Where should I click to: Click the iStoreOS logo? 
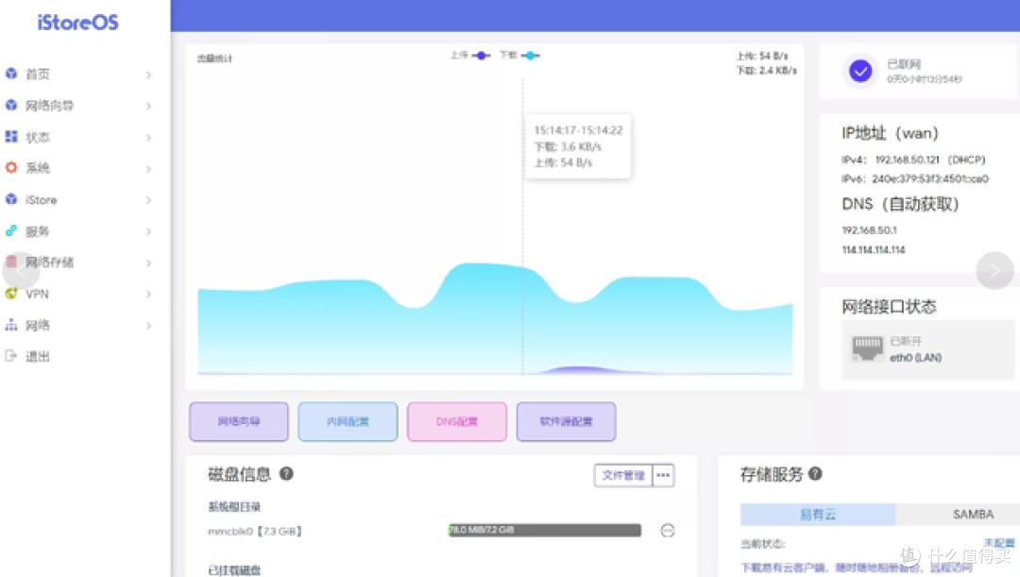point(78,23)
